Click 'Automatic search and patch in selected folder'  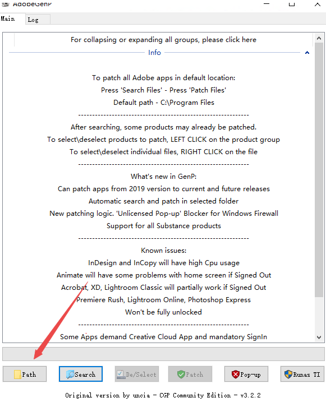pyautogui.click(x=163, y=201)
